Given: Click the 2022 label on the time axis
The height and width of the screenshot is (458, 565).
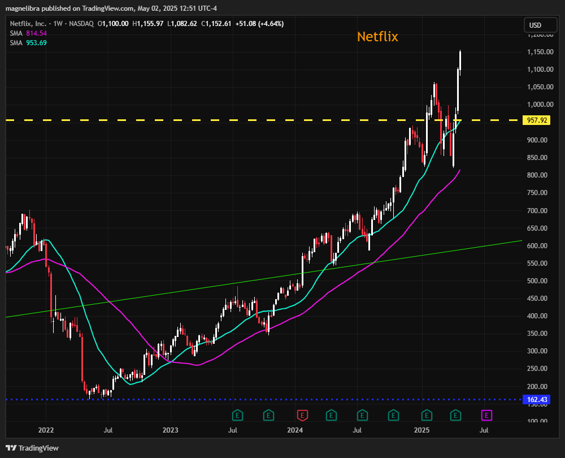Looking at the screenshot, I should [46, 430].
